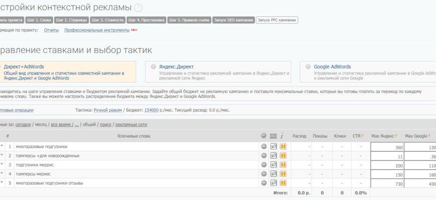The height and width of the screenshot is (200, 436).
Task: Click the CTR help question mark
Action: pos(362,136)
